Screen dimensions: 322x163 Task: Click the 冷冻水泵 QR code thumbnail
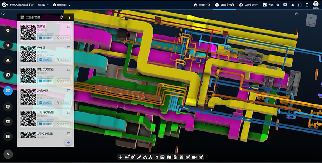(x=28, y=97)
